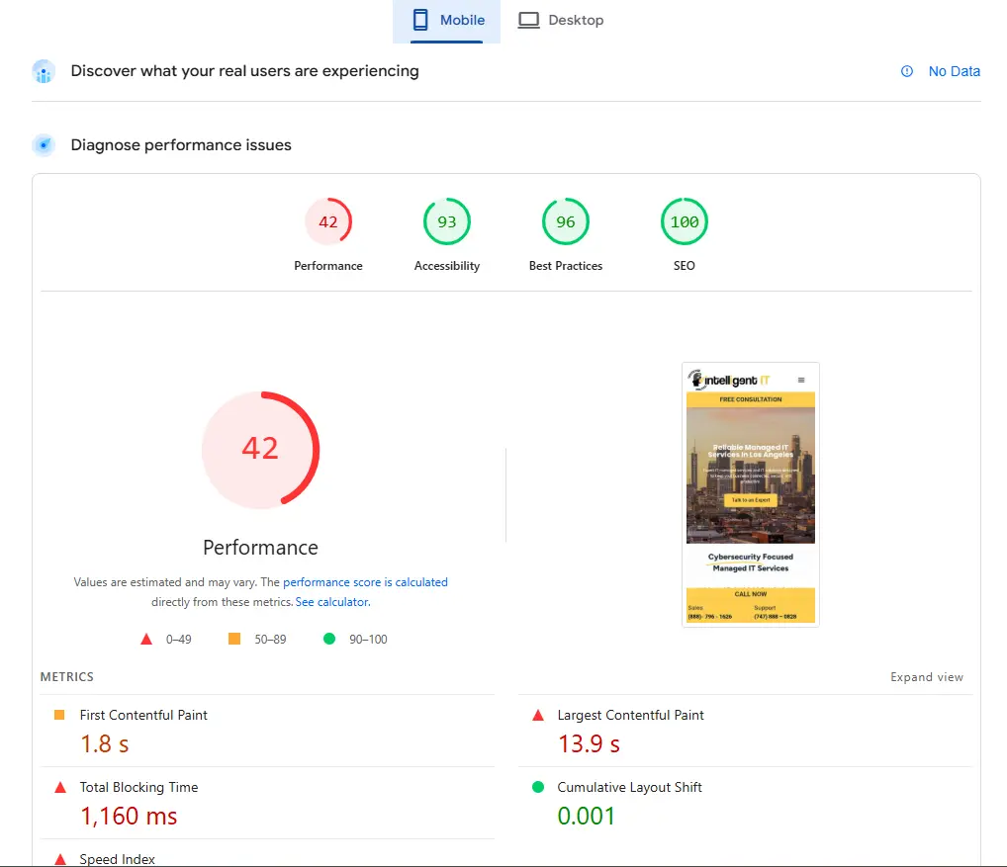Click the Diagnose performance issues heading

[x=181, y=145]
